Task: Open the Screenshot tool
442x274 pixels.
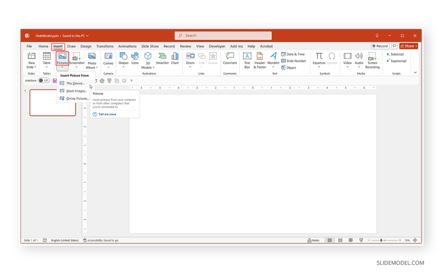Action: point(77,58)
